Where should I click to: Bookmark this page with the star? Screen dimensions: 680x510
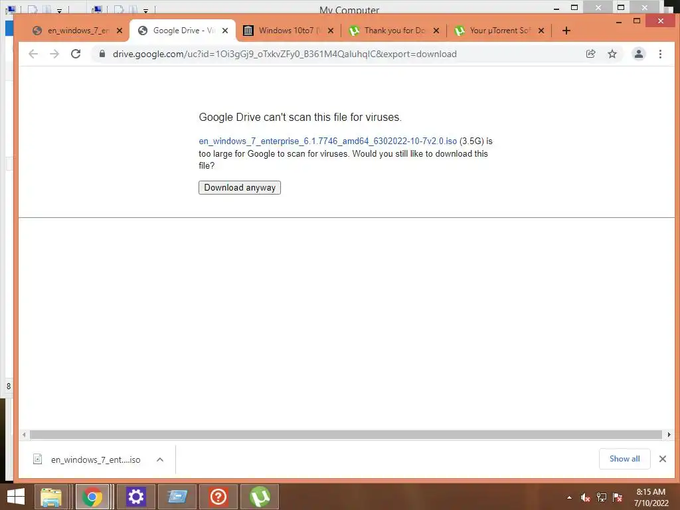point(612,54)
